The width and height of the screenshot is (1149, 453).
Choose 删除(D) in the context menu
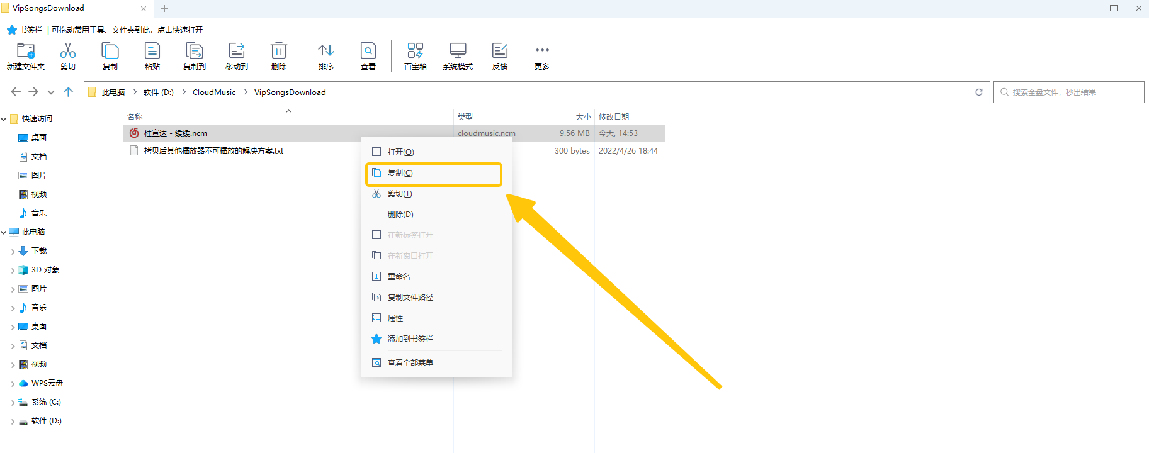(x=437, y=214)
